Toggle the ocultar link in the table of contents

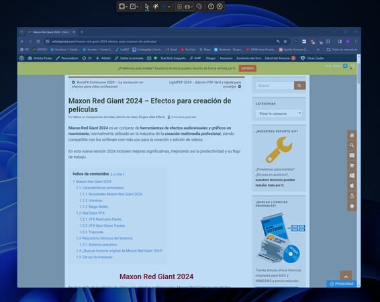117,174
